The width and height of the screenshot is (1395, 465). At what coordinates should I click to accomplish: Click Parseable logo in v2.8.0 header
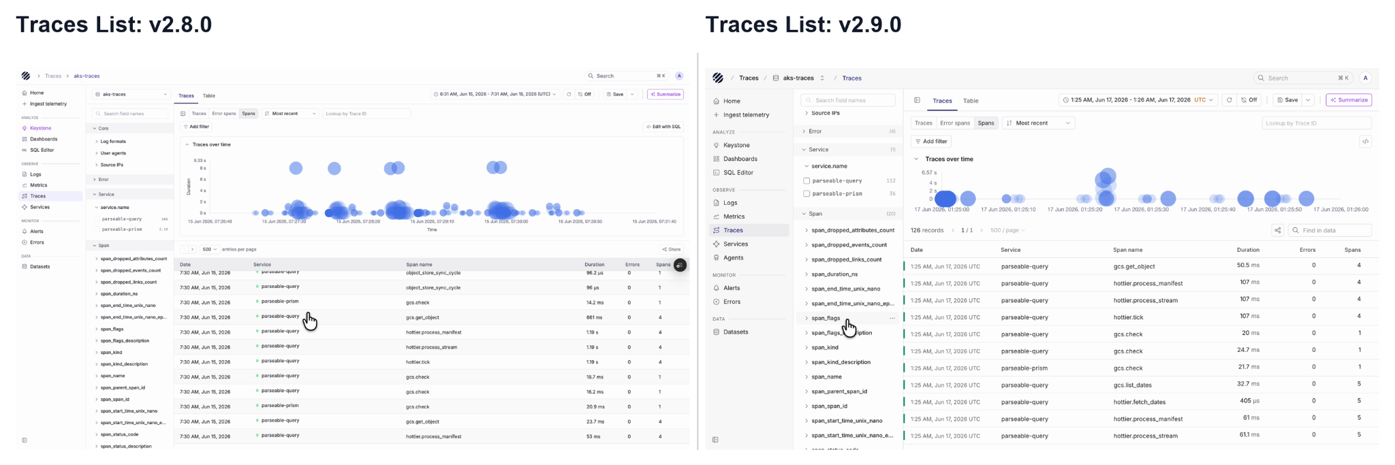coord(26,76)
